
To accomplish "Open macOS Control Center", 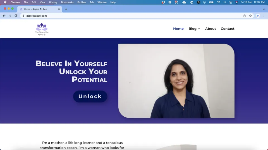I will pos(231,2).
